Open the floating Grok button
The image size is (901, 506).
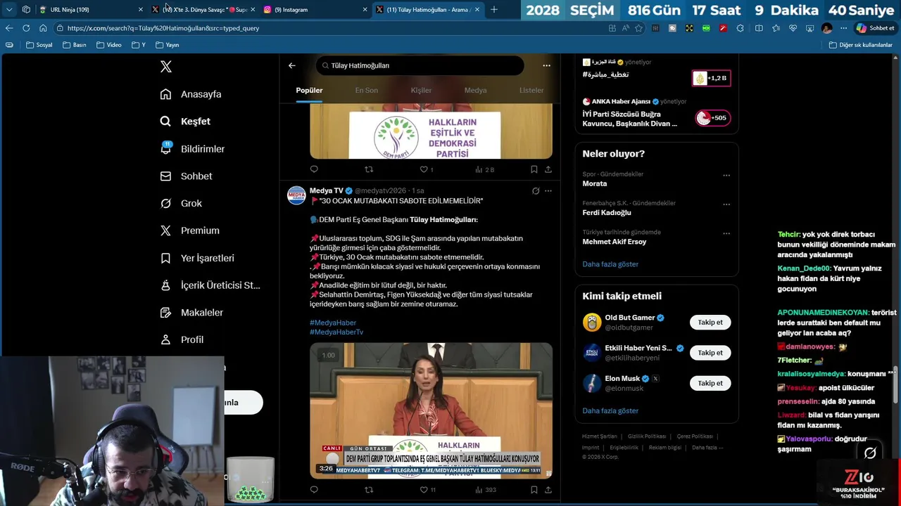pos(870,453)
